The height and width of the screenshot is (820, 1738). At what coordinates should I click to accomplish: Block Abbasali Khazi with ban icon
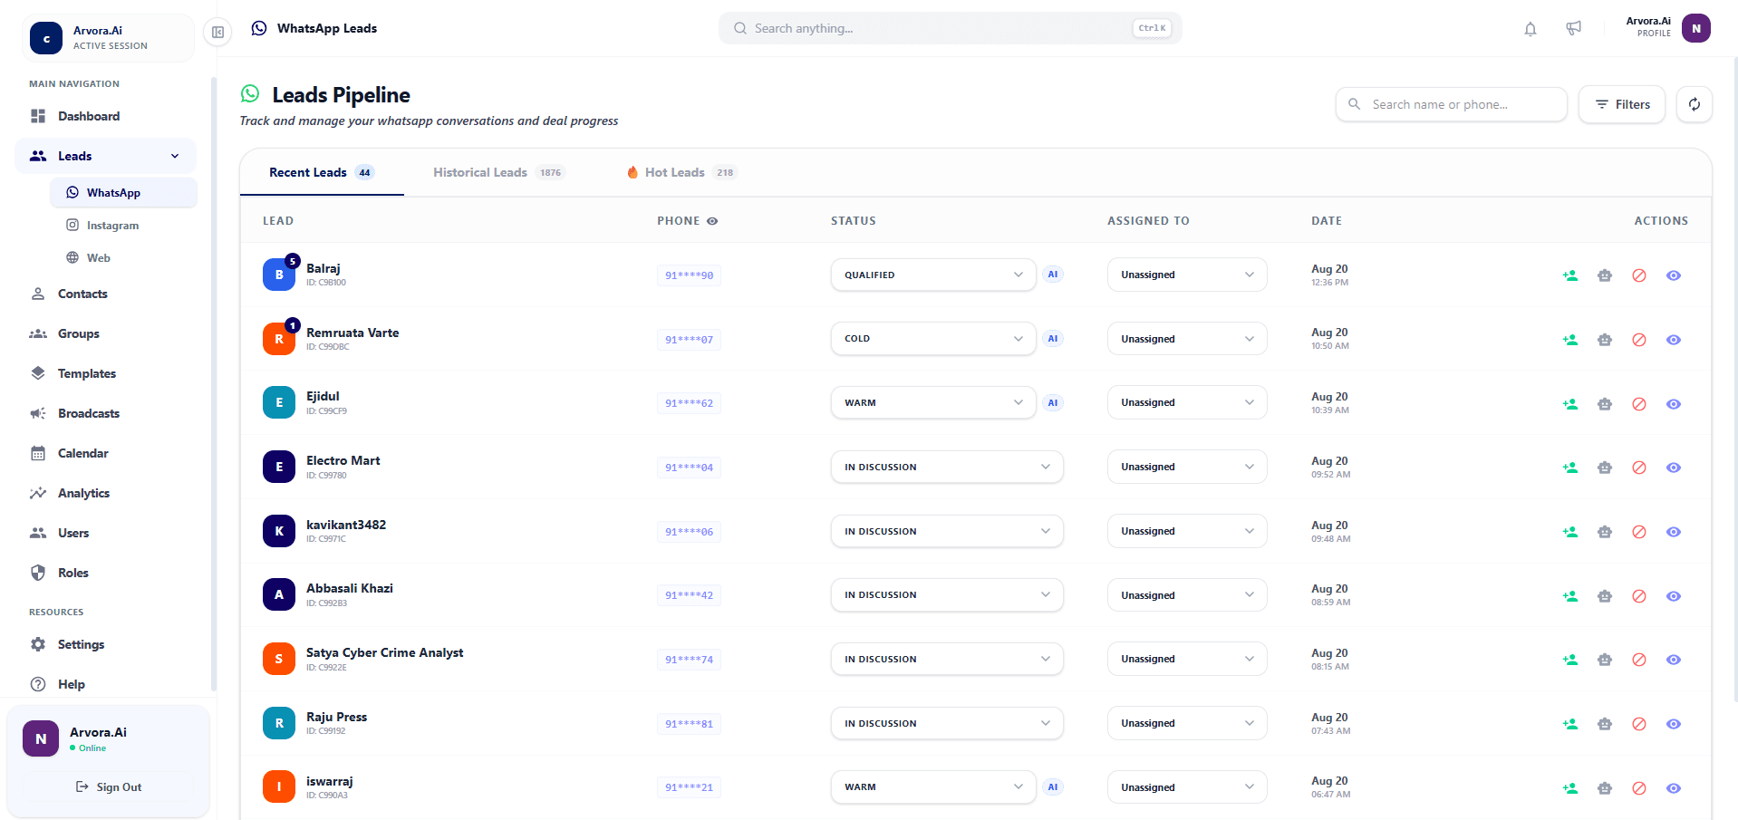[1639, 596]
